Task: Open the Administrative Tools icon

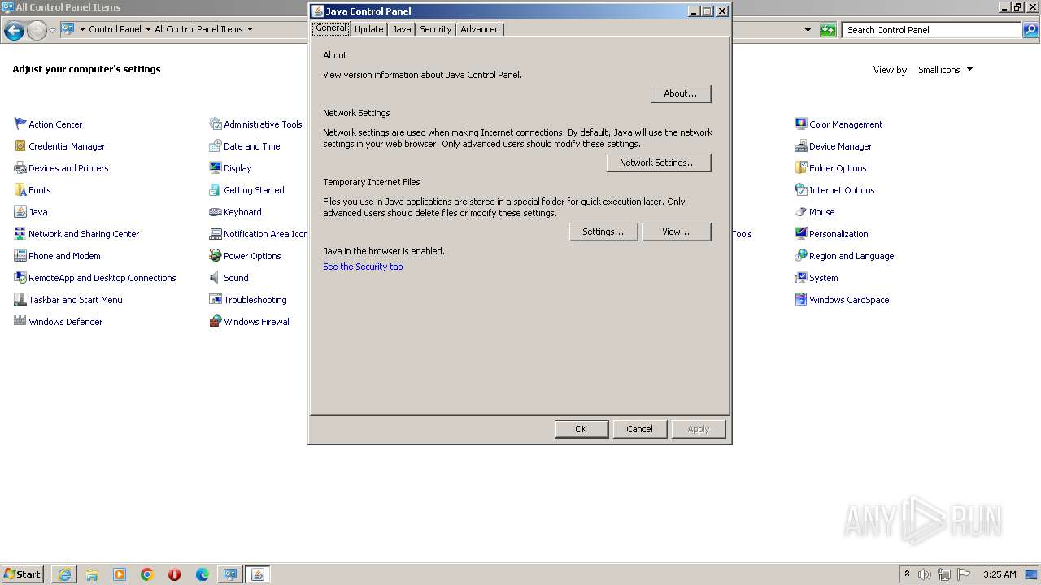Action: pyautogui.click(x=216, y=124)
